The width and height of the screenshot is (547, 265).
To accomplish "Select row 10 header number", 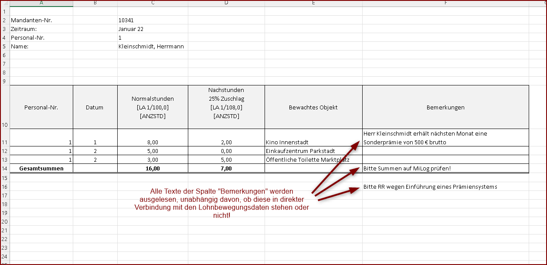I will coord(4,125).
